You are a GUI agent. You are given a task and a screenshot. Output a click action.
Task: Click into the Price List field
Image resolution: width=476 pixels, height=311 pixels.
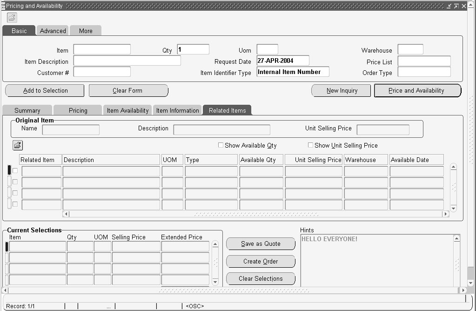click(424, 61)
